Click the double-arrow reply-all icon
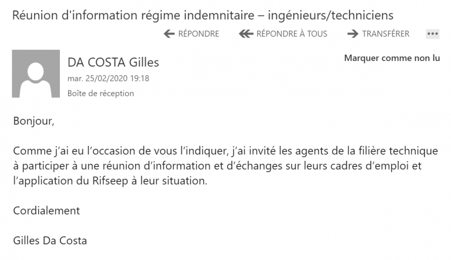Screen dimensions: 451x260 246,34
